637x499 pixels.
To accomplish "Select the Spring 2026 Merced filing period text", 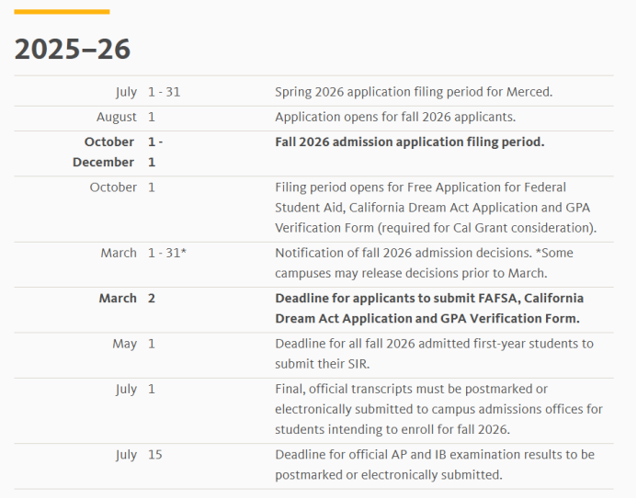I will tap(413, 92).
